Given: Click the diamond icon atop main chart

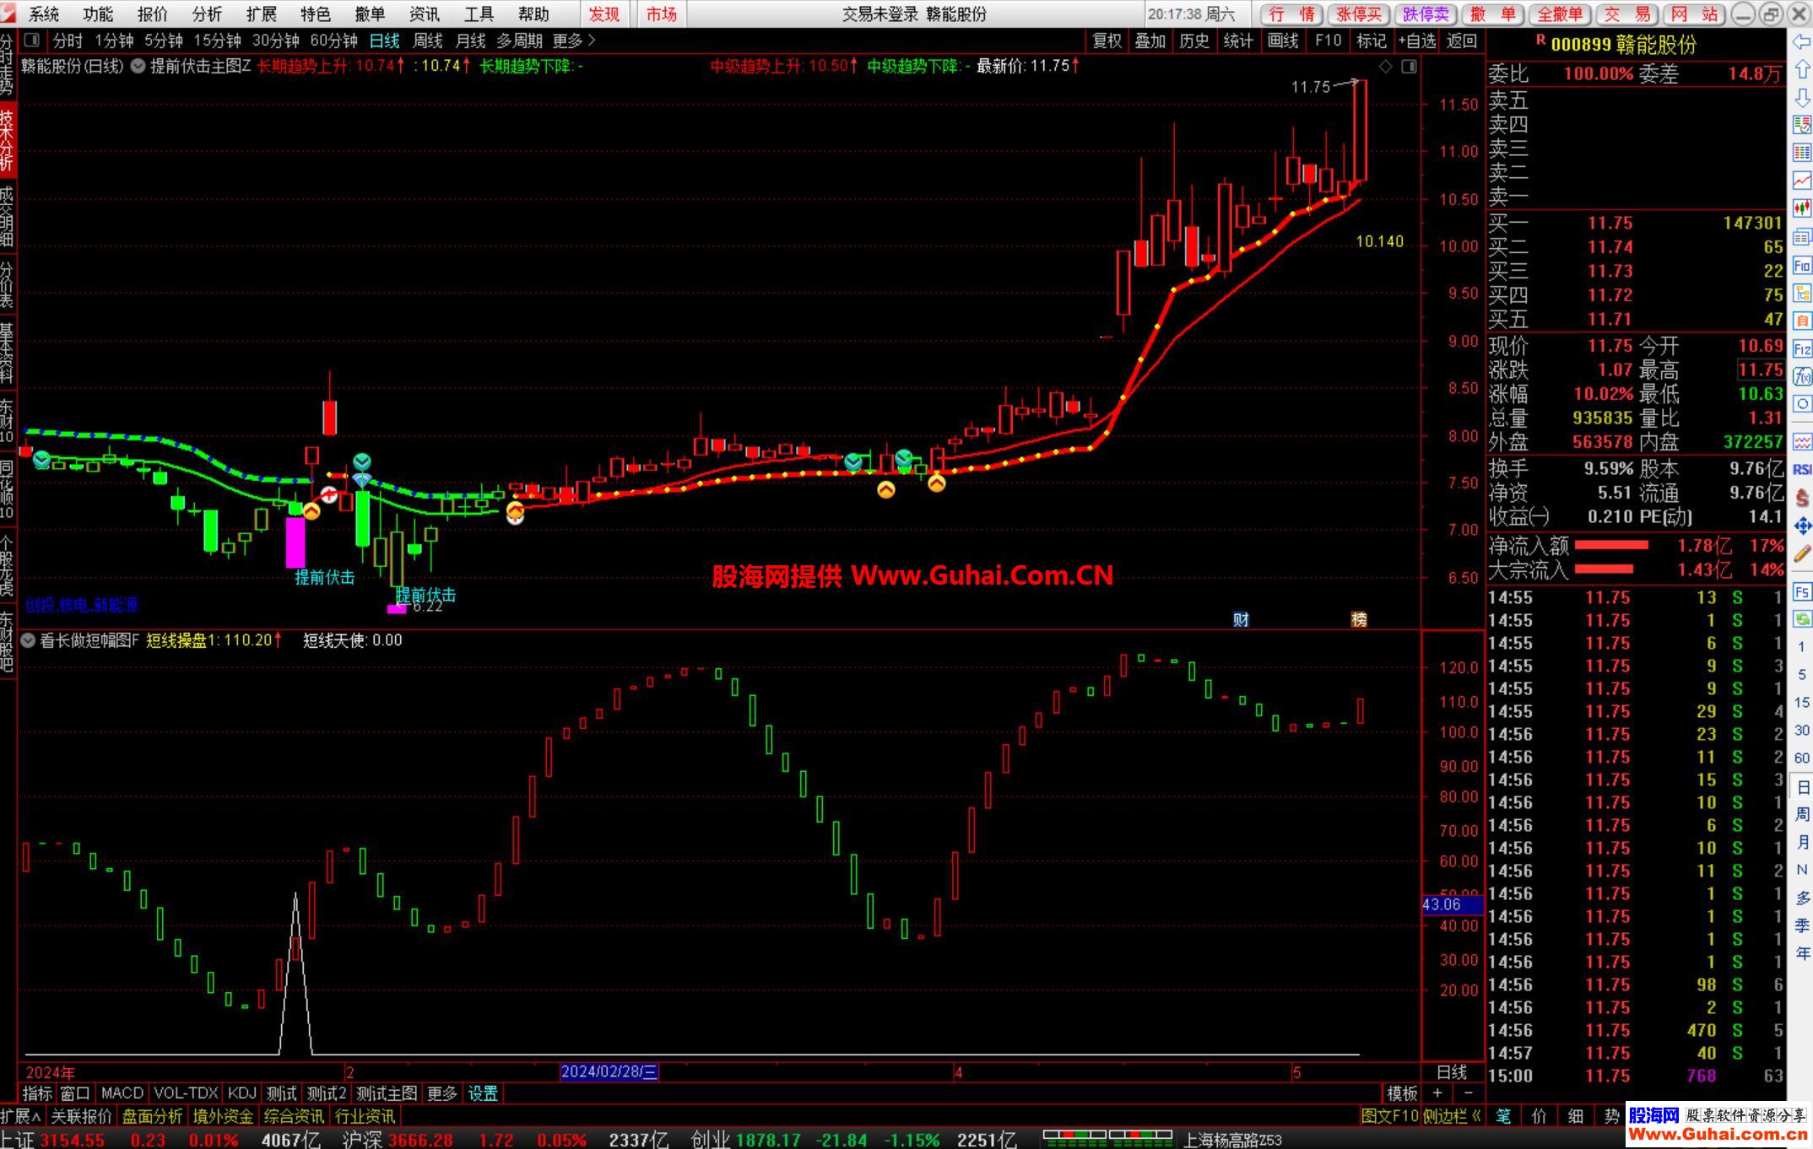Looking at the screenshot, I should point(1386,66).
